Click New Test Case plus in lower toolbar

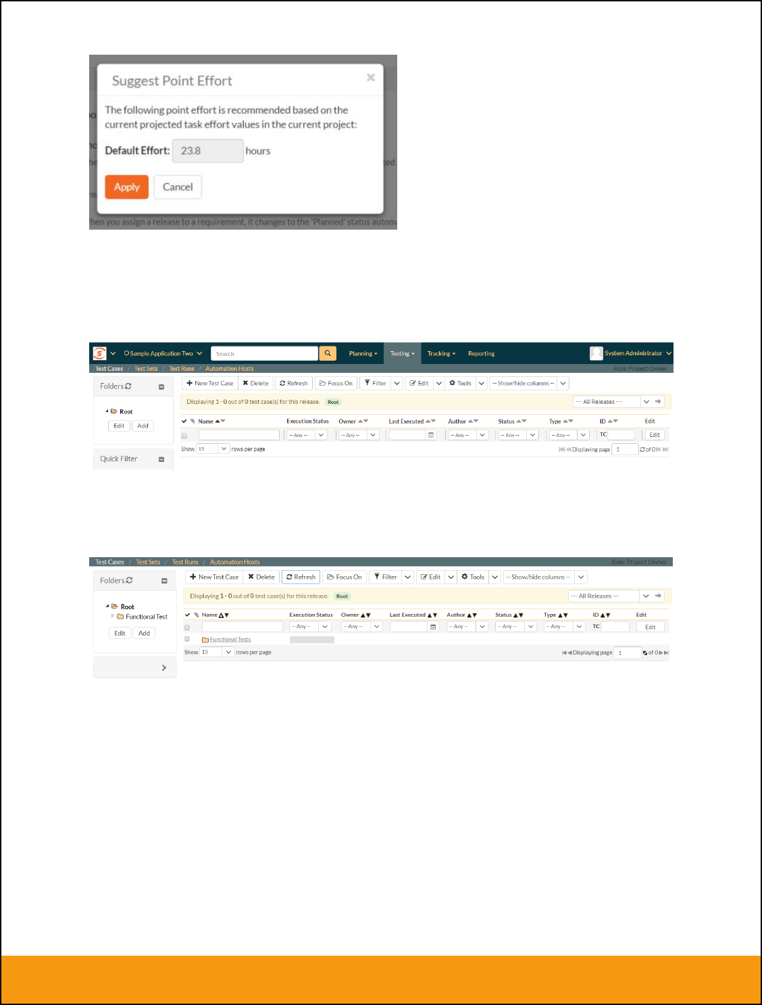(x=214, y=577)
